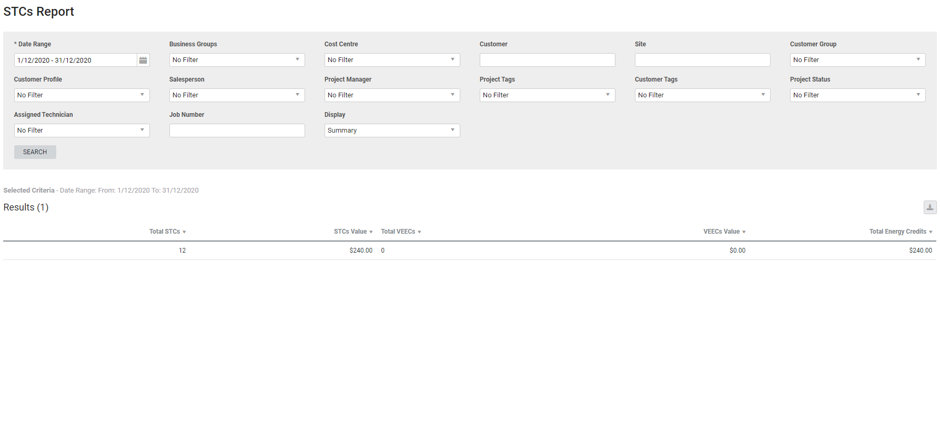Select the Salesperson filter dropdown
This screenshot has height=441, width=940.
237,95
